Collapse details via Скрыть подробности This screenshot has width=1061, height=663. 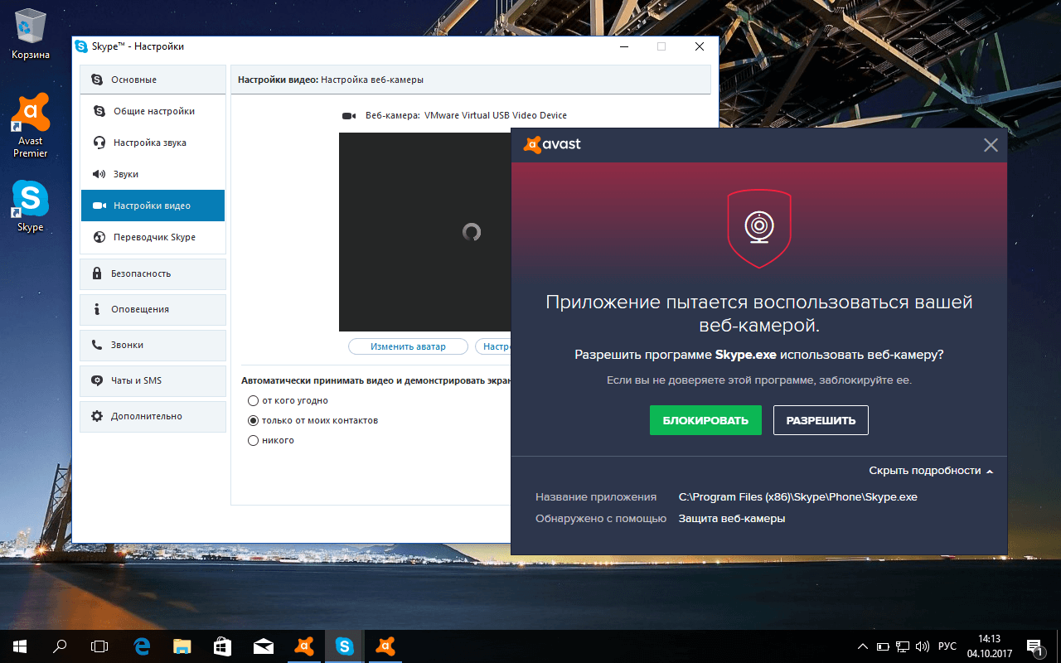[931, 471]
